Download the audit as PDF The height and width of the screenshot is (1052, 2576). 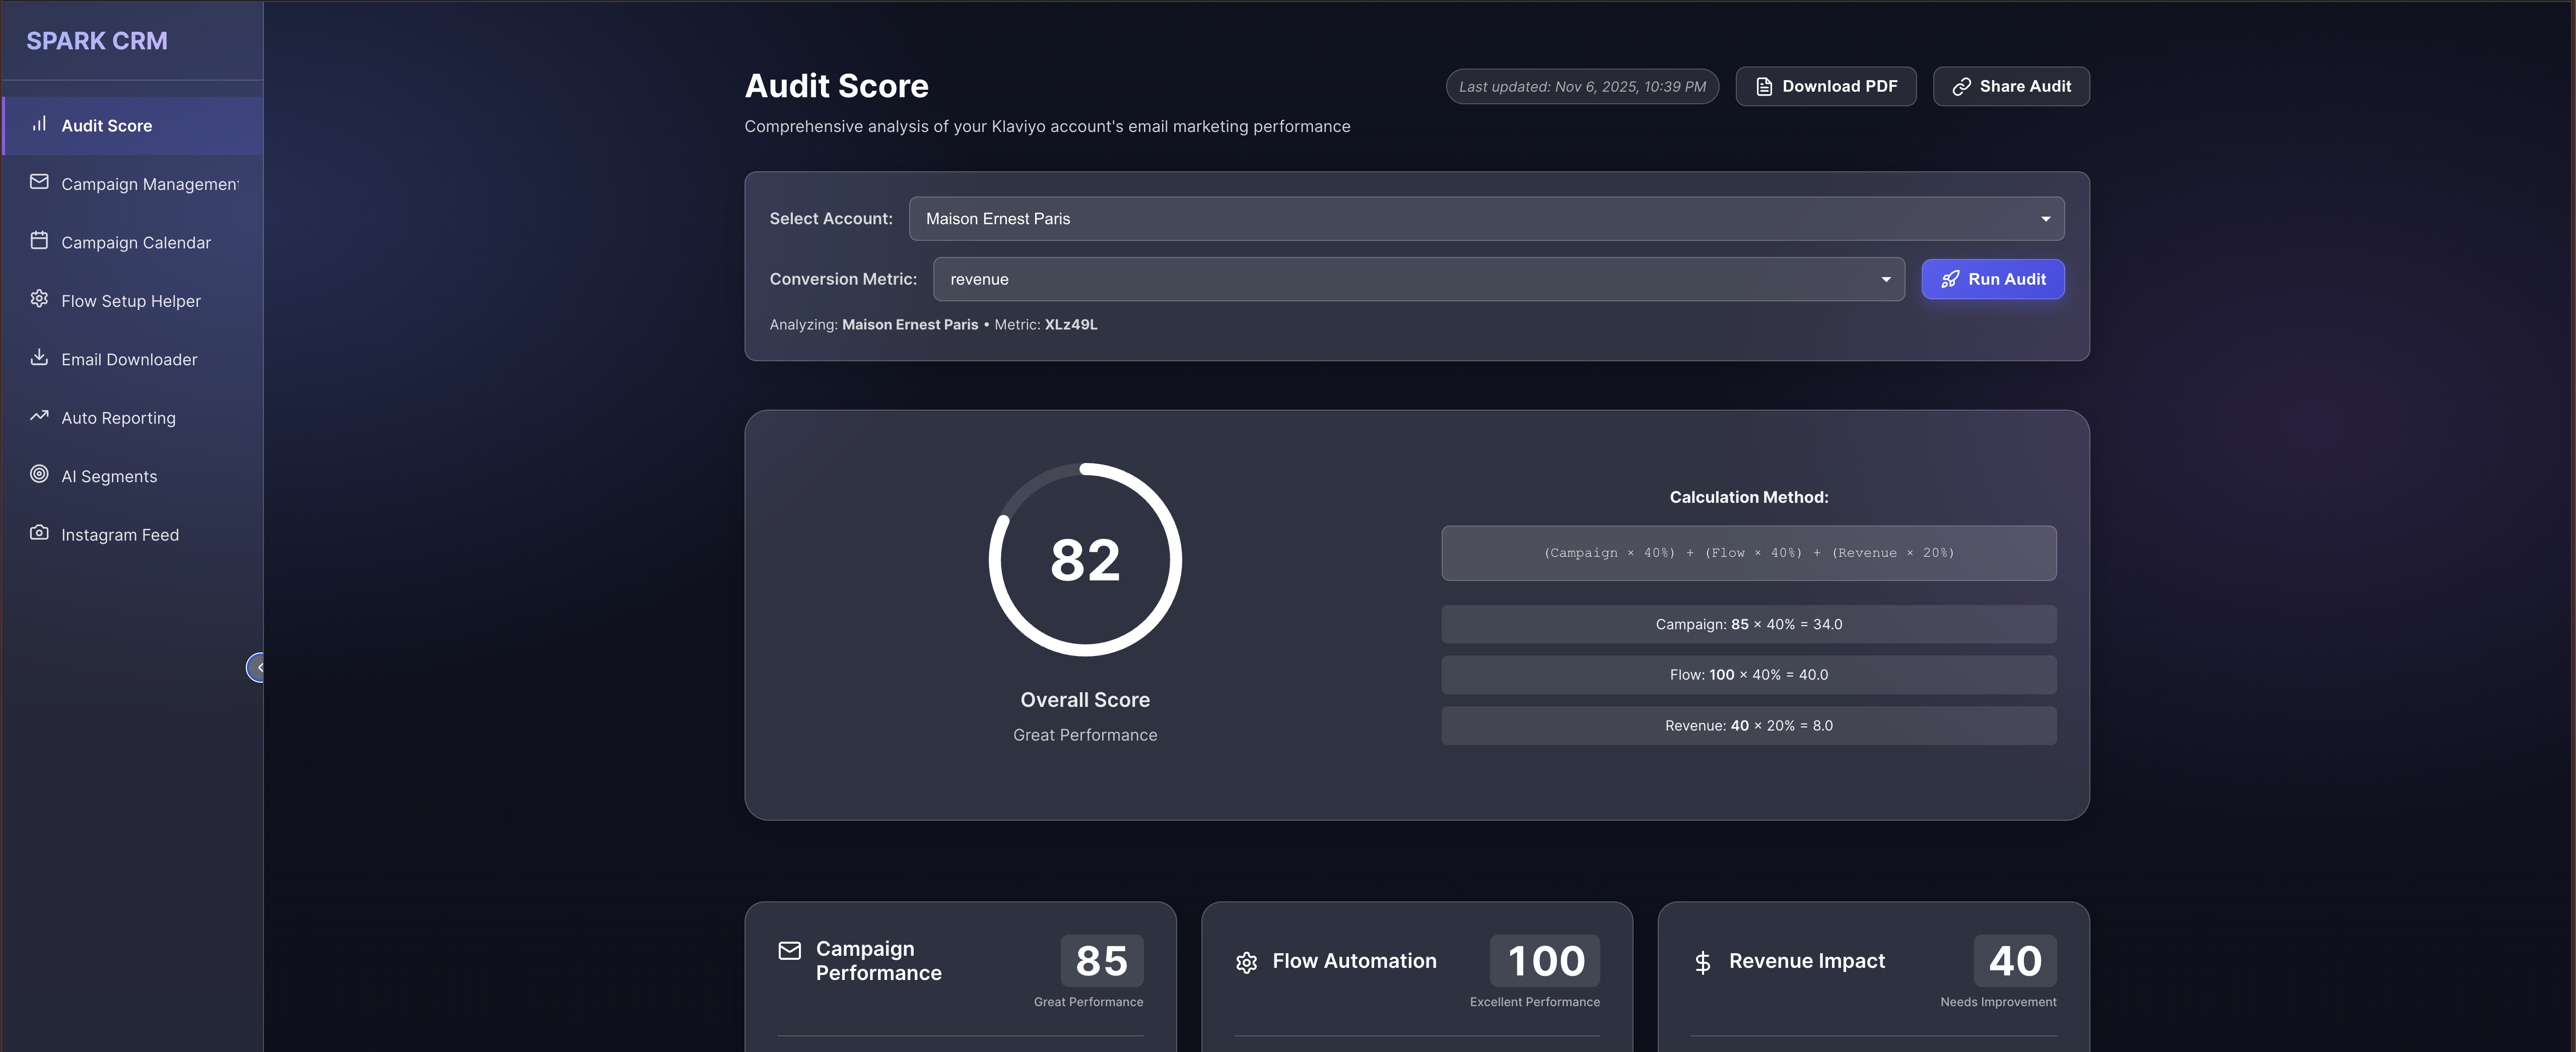[1825, 86]
